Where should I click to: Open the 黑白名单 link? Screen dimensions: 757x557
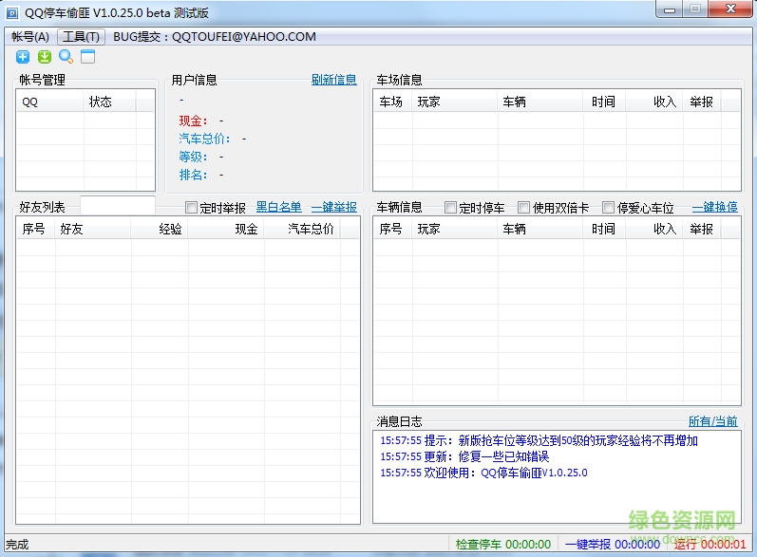pyautogui.click(x=278, y=207)
